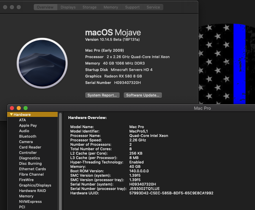This screenshot has width=255, height=210.
Task: Click the Hyper-Threading Technology Enabled value
Action: [136, 162]
